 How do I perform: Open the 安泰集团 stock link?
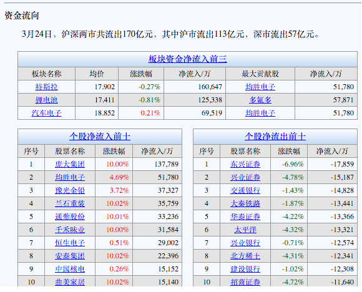tap(70, 256)
